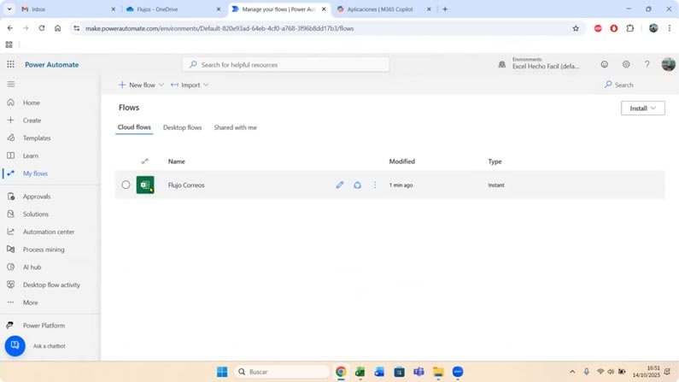The height and width of the screenshot is (382, 679).
Task: Open Power Platform link in sidebar
Action: [x=44, y=326]
